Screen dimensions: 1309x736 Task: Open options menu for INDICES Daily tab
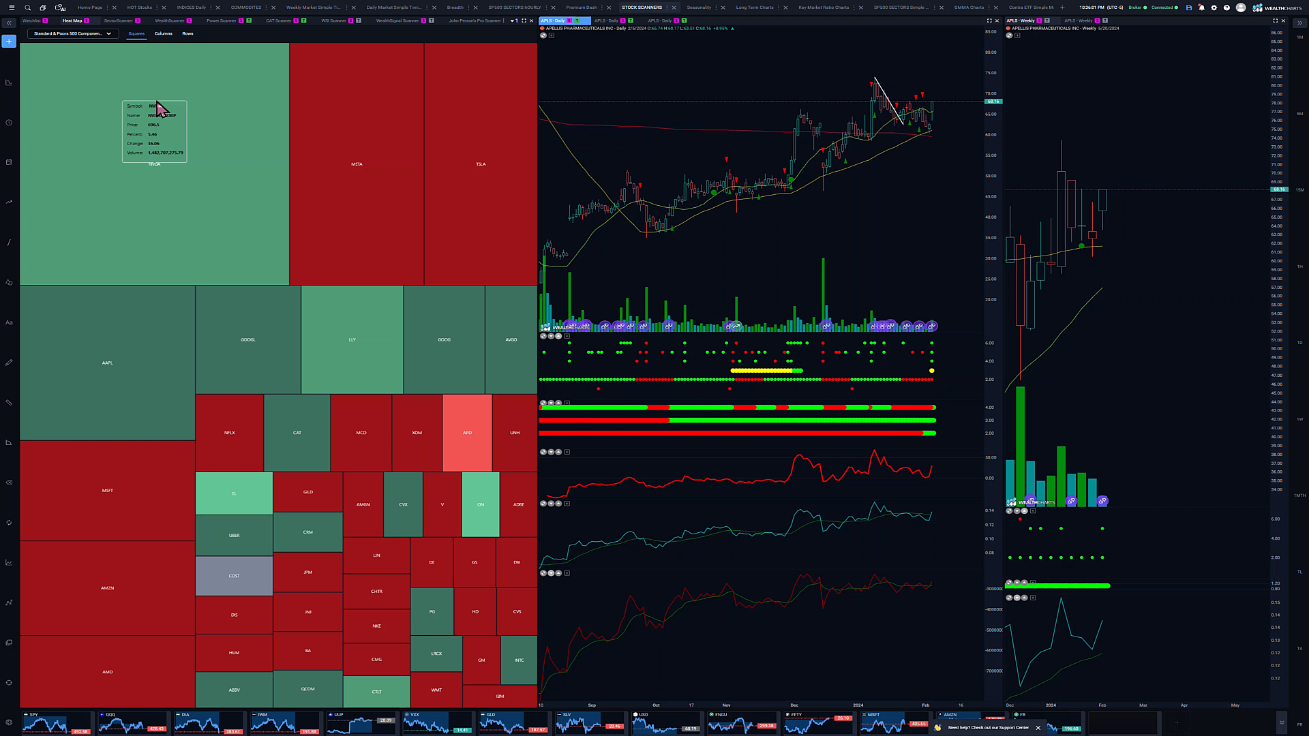pyautogui.click(x=211, y=7)
